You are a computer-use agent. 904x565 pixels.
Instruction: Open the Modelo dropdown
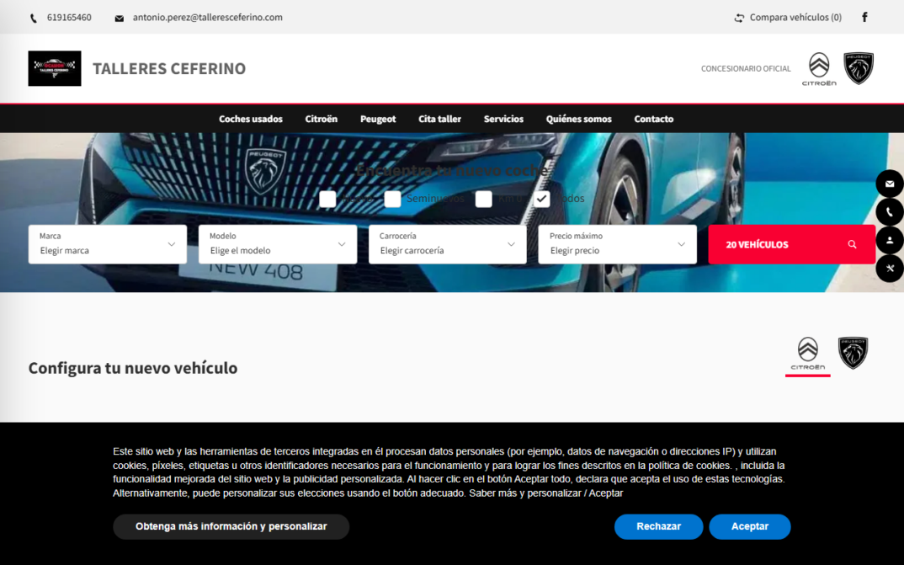click(x=278, y=244)
